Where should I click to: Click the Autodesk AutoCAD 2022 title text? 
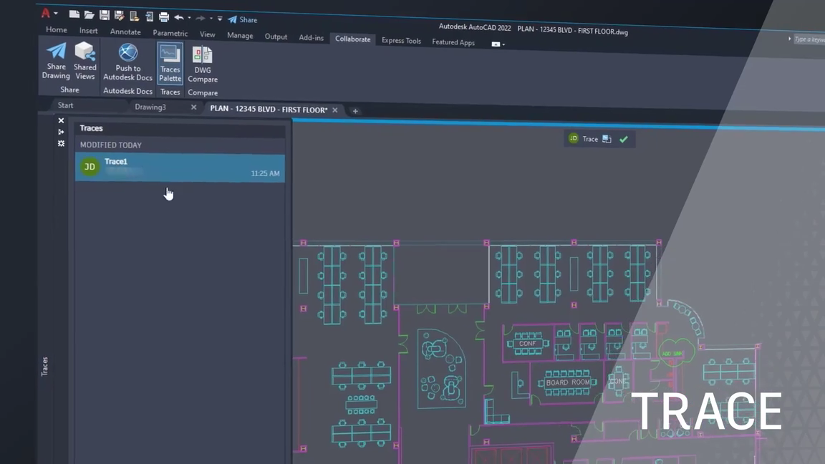pyautogui.click(x=475, y=27)
